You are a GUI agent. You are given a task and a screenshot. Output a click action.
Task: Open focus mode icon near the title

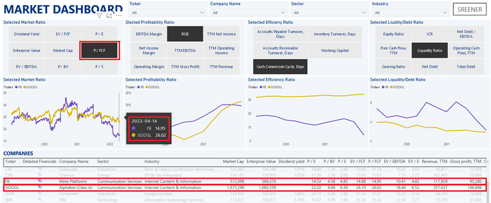[x=109, y=16]
